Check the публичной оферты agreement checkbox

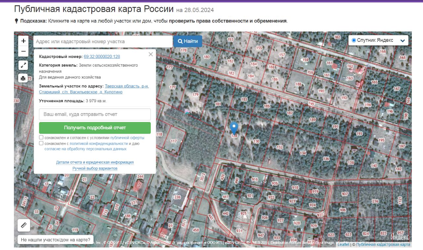click(41, 138)
